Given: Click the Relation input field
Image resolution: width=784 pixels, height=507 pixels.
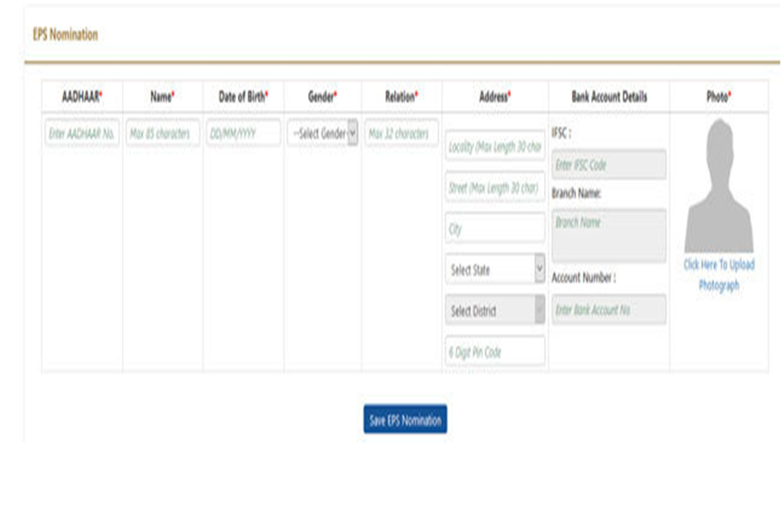Looking at the screenshot, I should pyautogui.click(x=401, y=134).
